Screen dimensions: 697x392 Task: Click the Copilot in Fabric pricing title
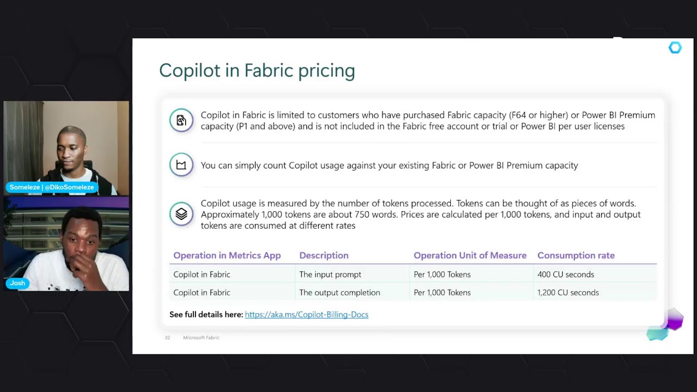coord(257,71)
